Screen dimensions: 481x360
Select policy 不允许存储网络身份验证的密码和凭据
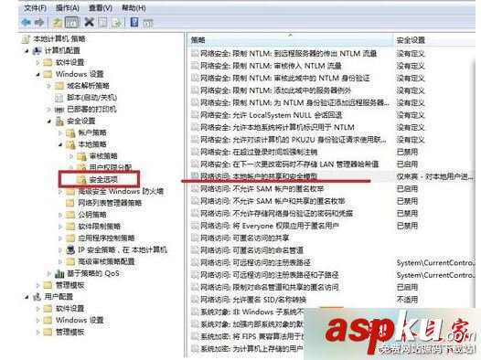pos(276,213)
